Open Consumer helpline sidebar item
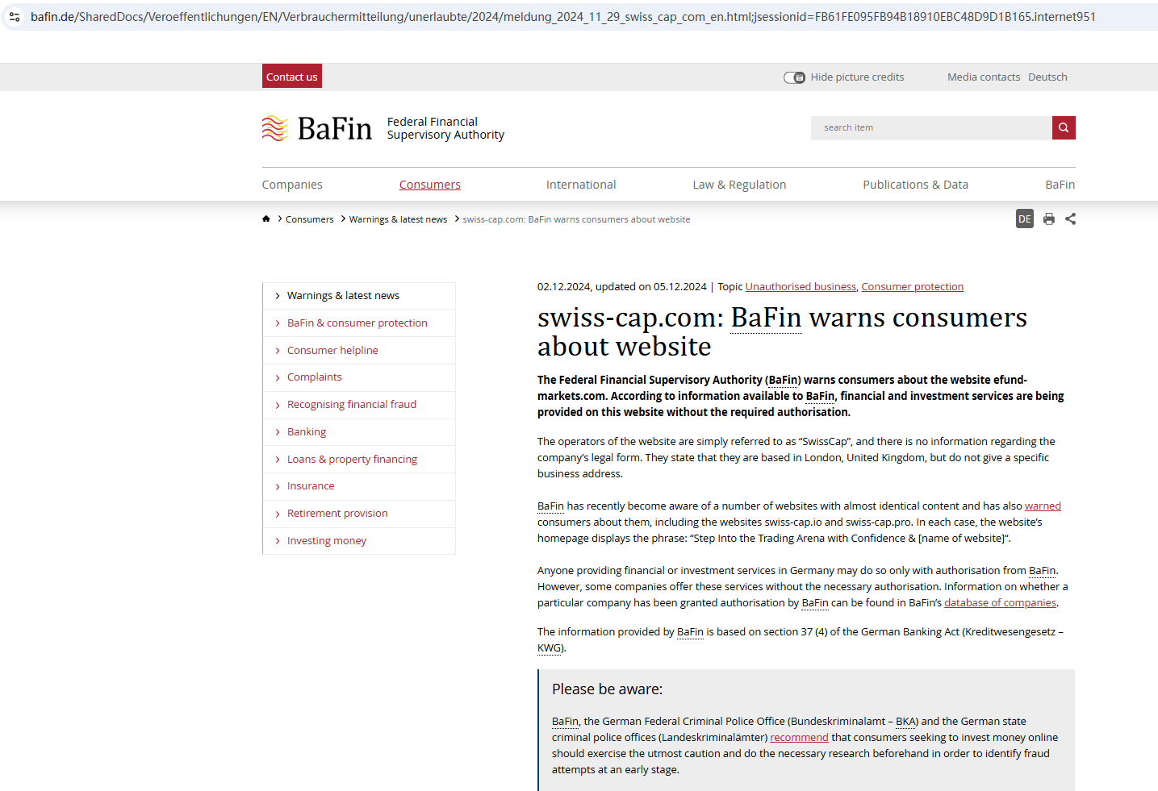 coord(332,351)
